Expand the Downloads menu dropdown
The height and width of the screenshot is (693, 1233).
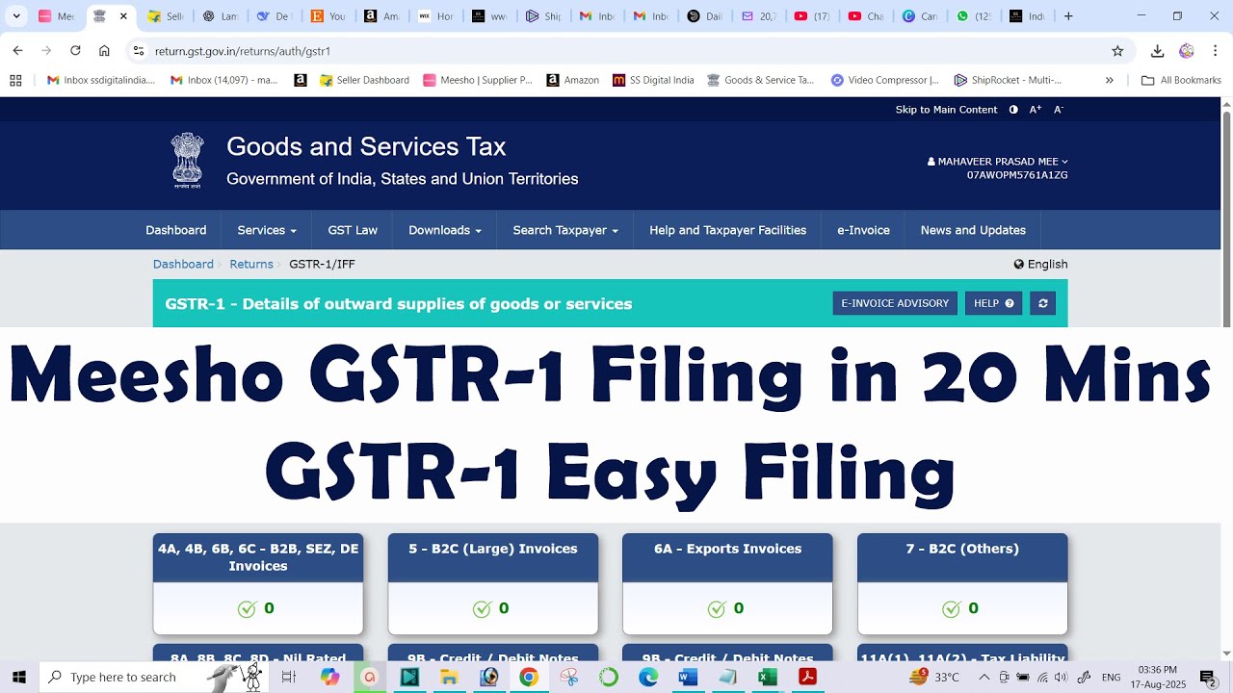444,230
